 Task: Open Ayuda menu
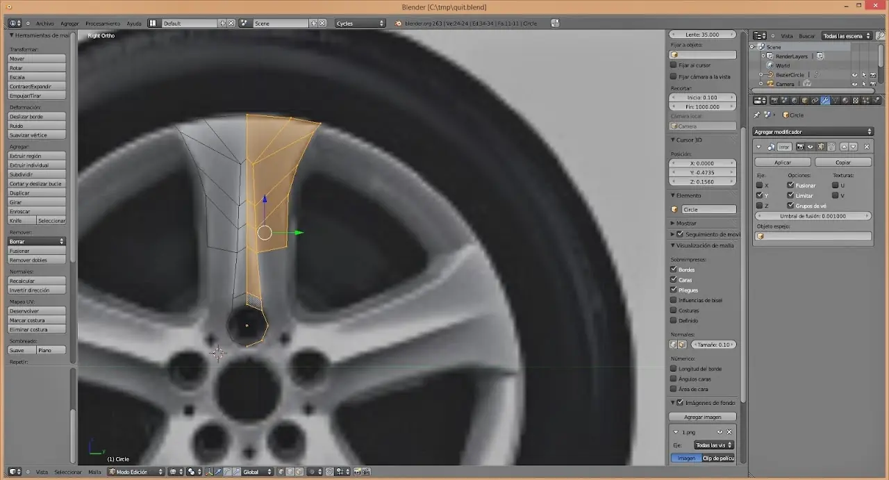134,23
